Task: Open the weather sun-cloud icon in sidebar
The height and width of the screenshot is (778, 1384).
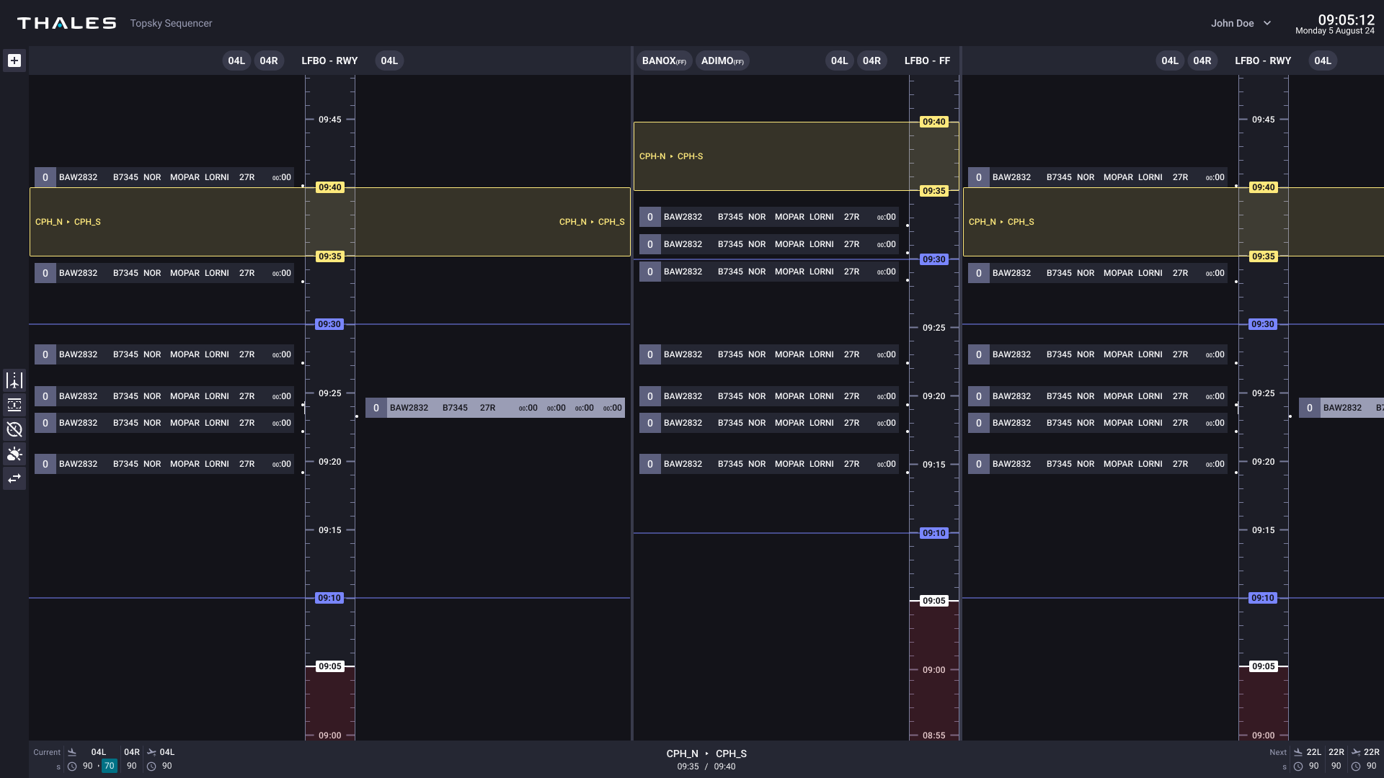Action: 14,454
